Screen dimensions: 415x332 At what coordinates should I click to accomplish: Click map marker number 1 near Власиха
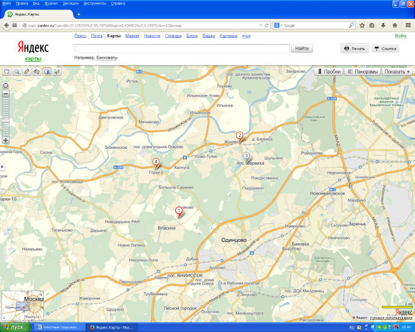178,210
